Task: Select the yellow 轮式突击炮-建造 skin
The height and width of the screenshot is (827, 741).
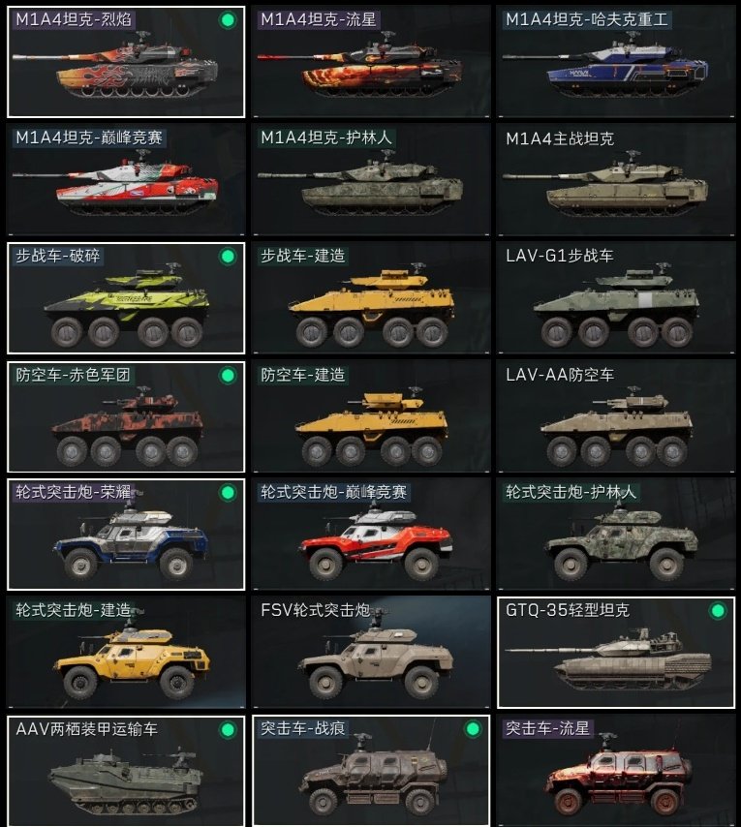Action: (126, 653)
